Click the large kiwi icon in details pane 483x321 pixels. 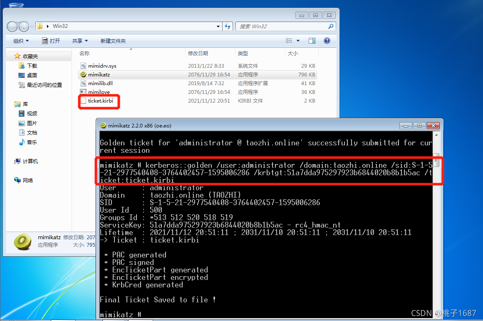[x=22, y=242]
